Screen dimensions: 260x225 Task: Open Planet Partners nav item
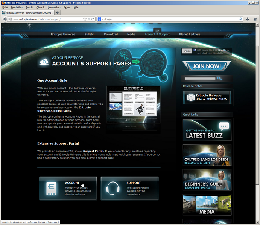click(x=190, y=34)
